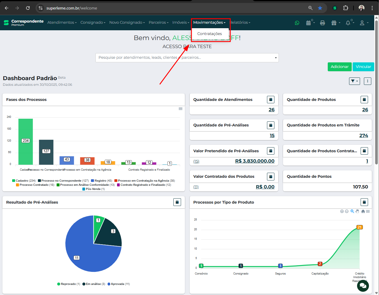Click the printer icon in top navbar

[x=322, y=23]
